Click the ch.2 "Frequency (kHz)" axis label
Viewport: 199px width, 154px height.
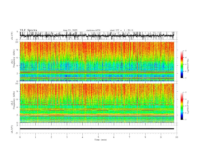point(14,100)
